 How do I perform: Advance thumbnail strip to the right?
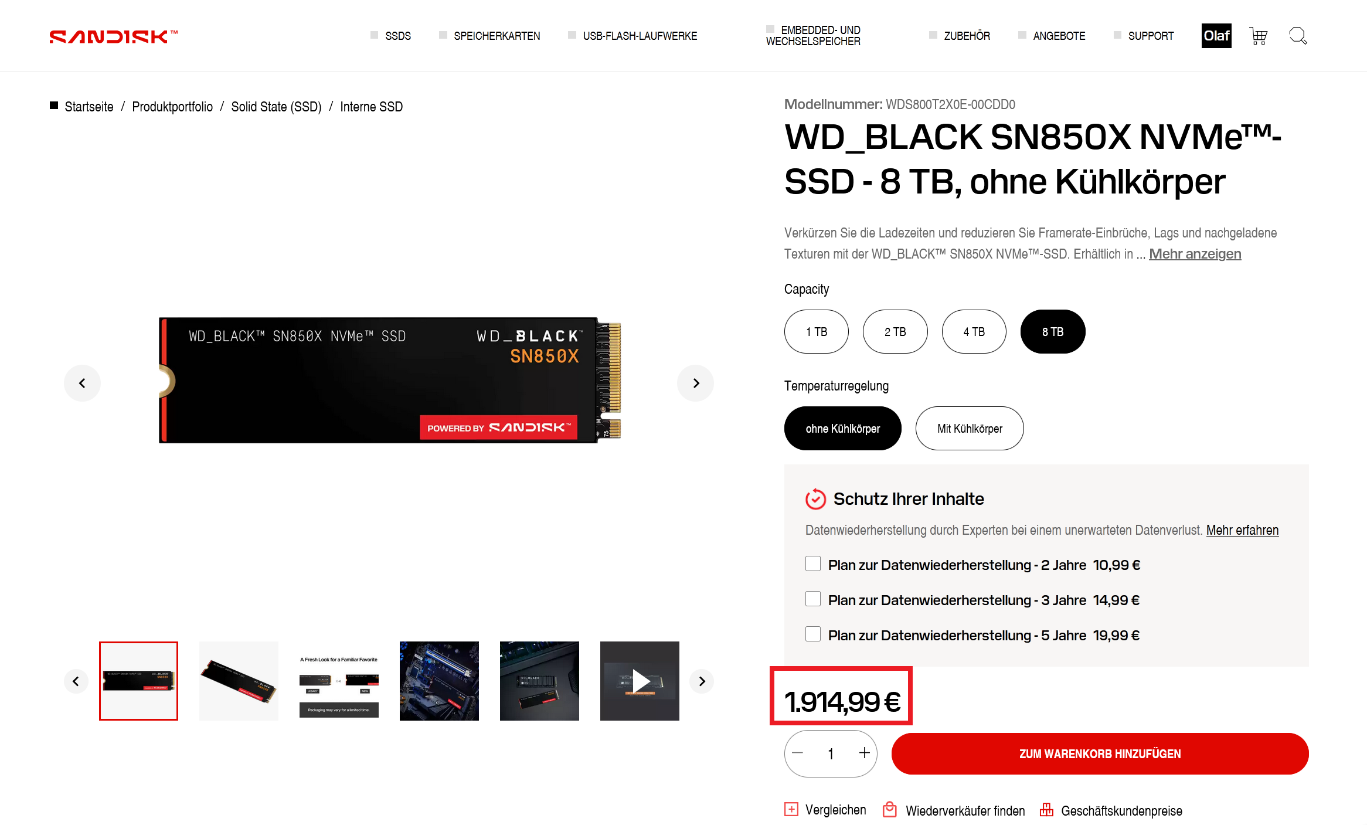(x=702, y=681)
